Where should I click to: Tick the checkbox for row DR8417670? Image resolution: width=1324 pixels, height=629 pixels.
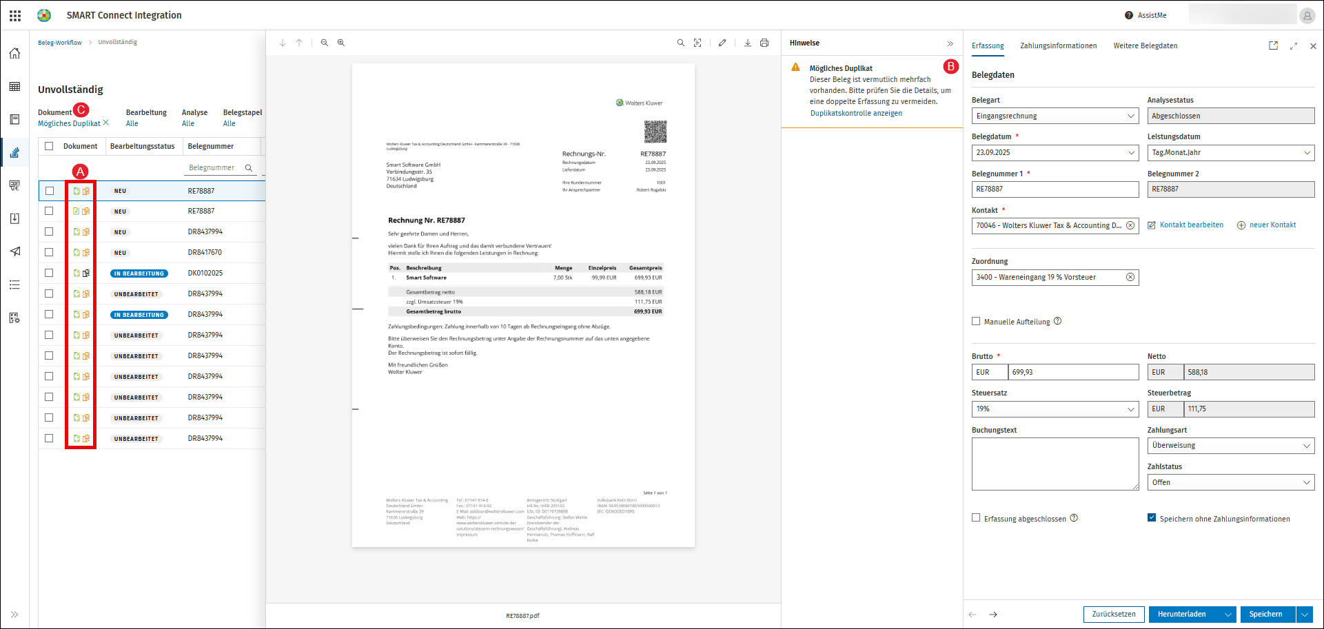coord(49,252)
